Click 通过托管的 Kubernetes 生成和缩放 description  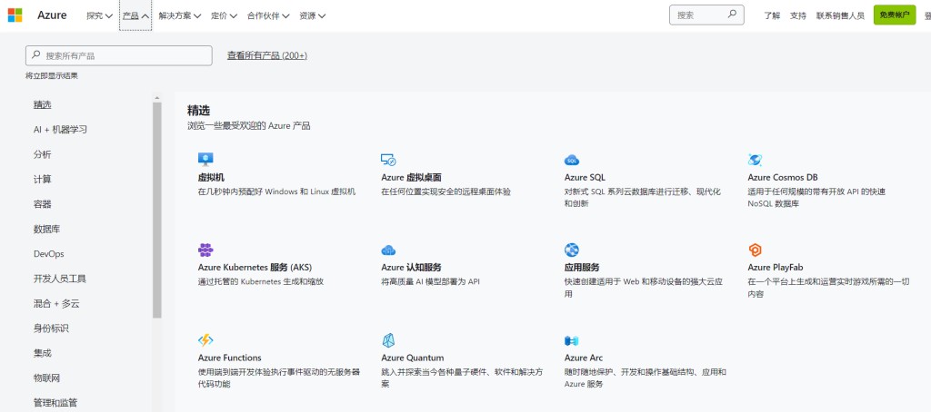pyautogui.click(x=261, y=281)
